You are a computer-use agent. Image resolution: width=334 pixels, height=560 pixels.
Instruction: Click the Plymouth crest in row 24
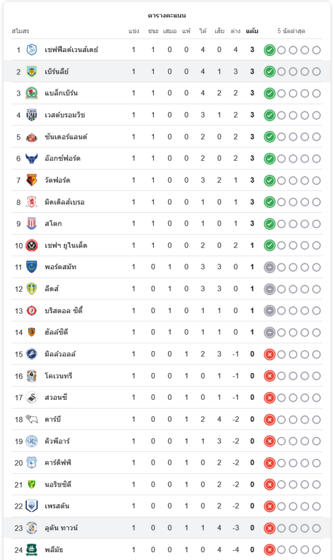click(x=32, y=550)
